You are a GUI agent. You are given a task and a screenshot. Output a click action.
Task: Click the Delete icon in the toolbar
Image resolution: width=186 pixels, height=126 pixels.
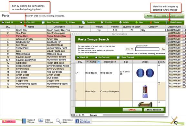[151, 22]
